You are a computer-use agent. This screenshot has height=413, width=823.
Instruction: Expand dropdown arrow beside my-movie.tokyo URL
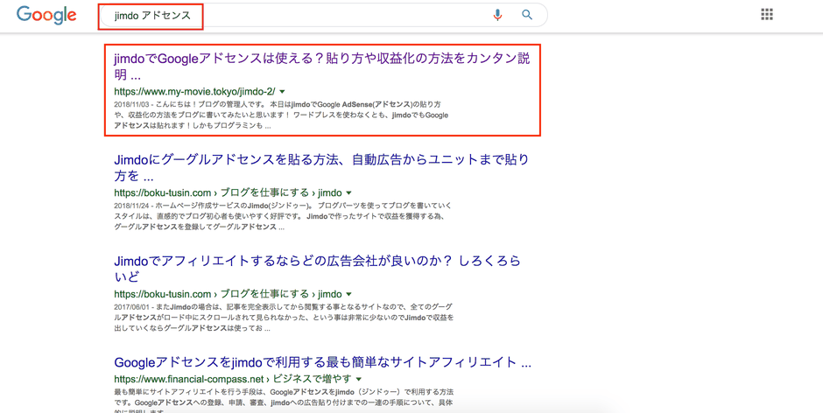pyautogui.click(x=283, y=91)
